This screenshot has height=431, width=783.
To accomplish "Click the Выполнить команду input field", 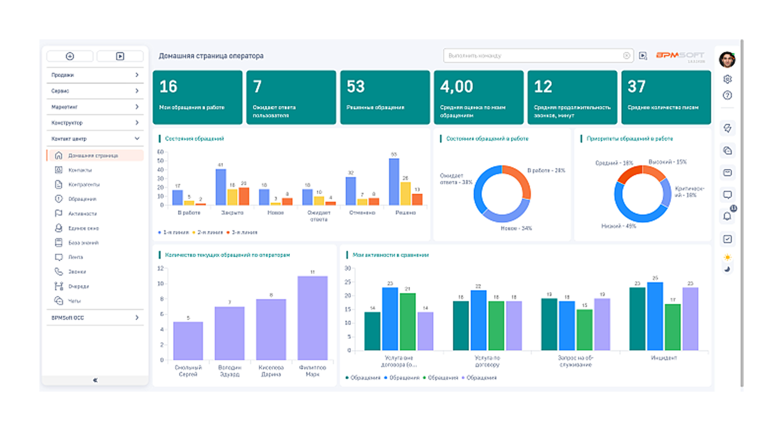I will (x=538, y=56).
